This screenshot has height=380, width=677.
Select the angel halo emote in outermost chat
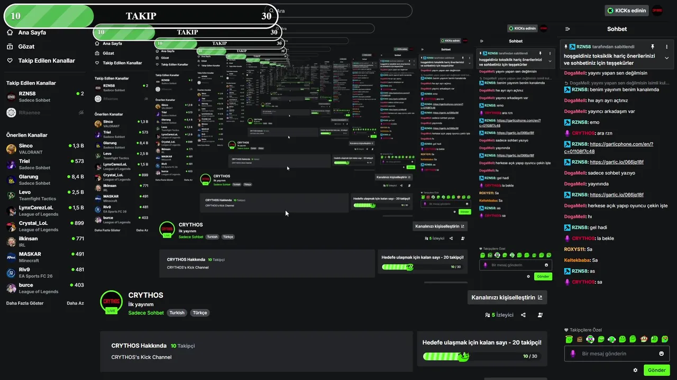point(569,339)
